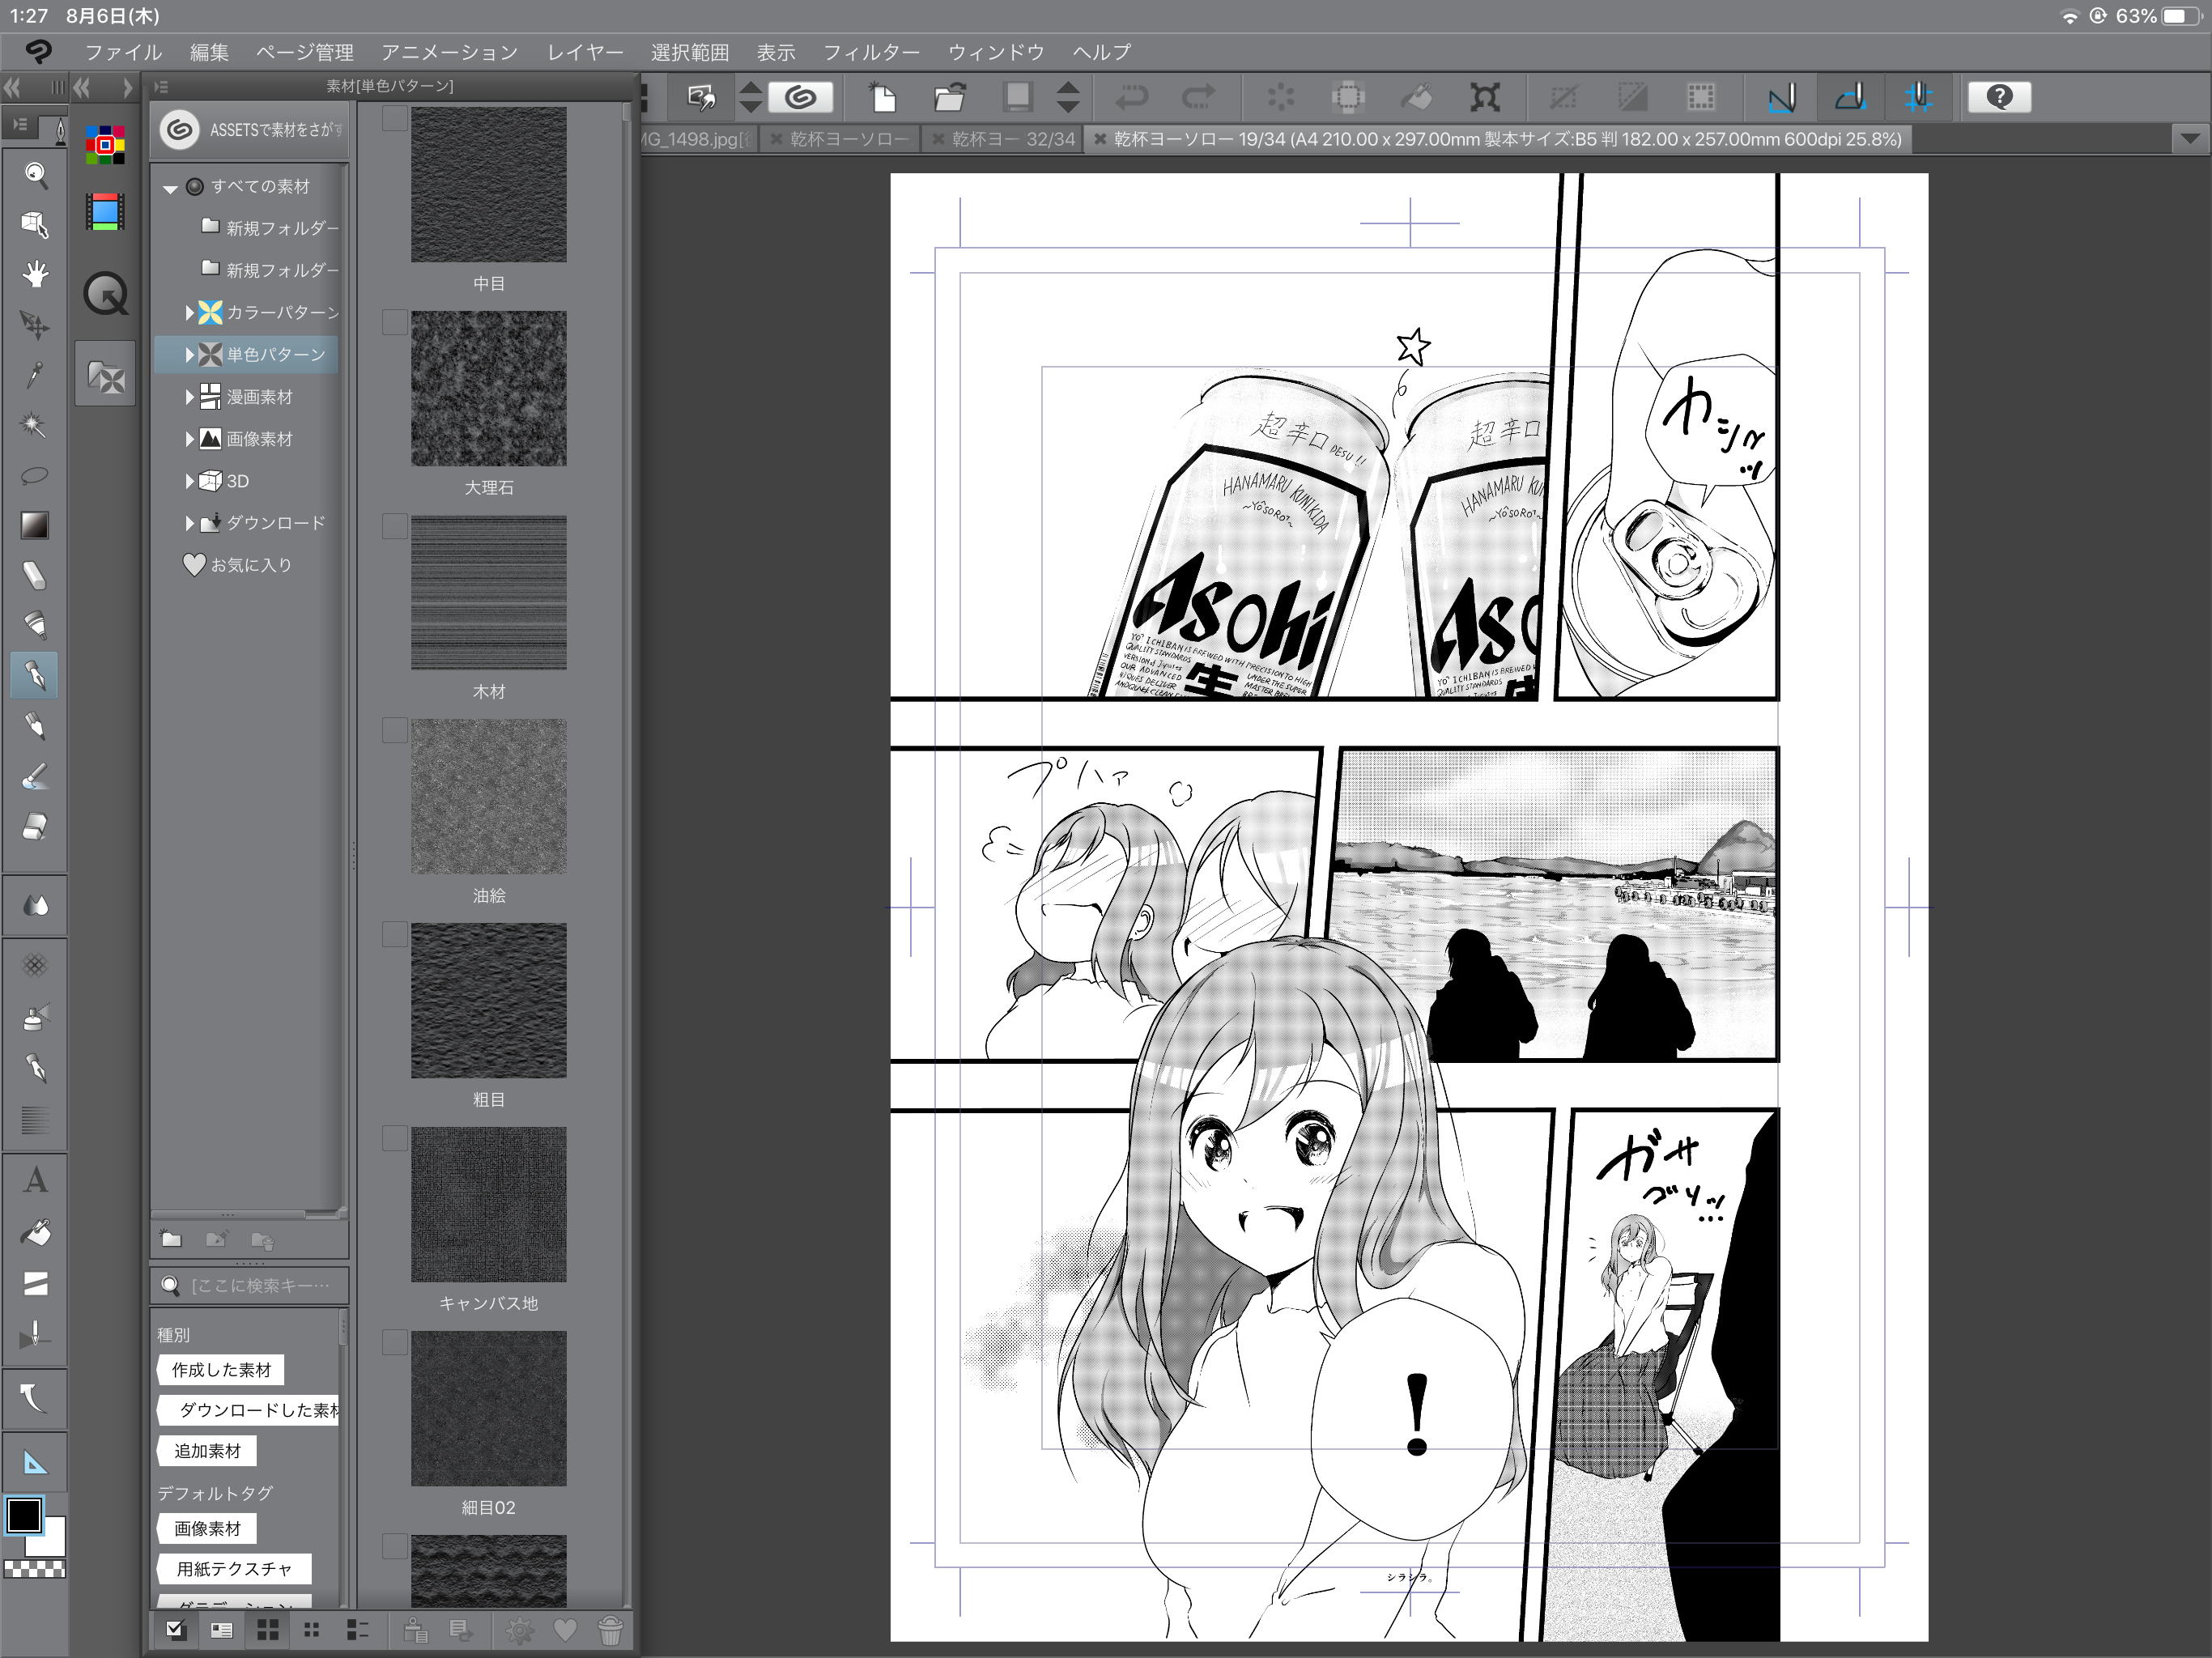Screen dimensions: 2212x1658
Task: Open the ファイル menu
Action: point(123,52)
